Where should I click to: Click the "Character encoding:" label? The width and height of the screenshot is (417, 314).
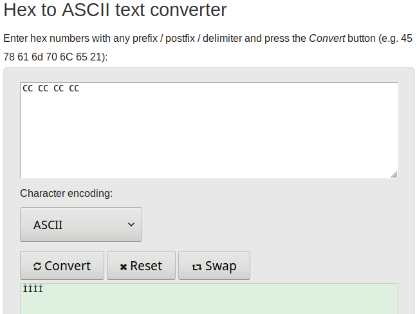click(66, 193)
